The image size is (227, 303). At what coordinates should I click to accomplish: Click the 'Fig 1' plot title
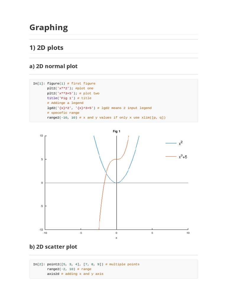click(116, 131)
